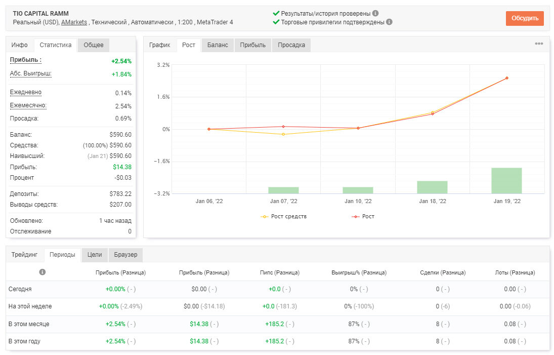This screenshot has width=554, height=355.
Task: Click the Абс. Выигрыш label
Action: coord(31,73)
